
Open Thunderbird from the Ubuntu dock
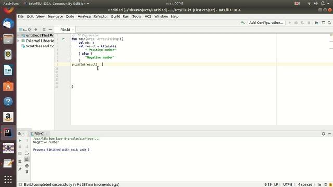(8, 23)
